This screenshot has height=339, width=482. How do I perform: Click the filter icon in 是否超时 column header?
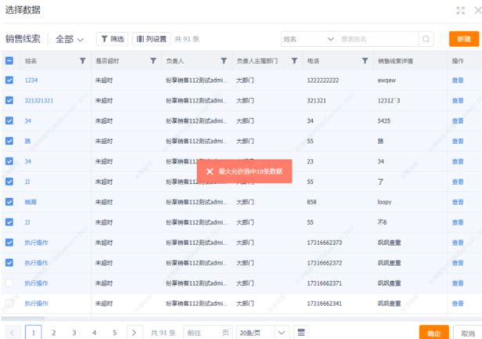coord(153,60)
